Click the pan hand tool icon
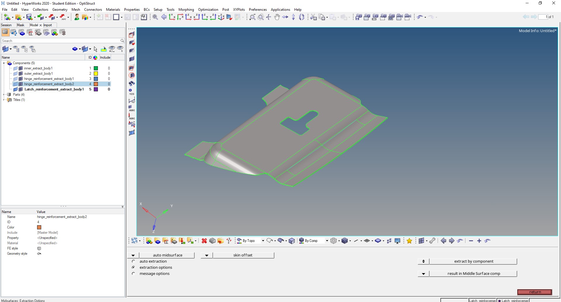Screen dimensions: 561x302 (277, 17)
